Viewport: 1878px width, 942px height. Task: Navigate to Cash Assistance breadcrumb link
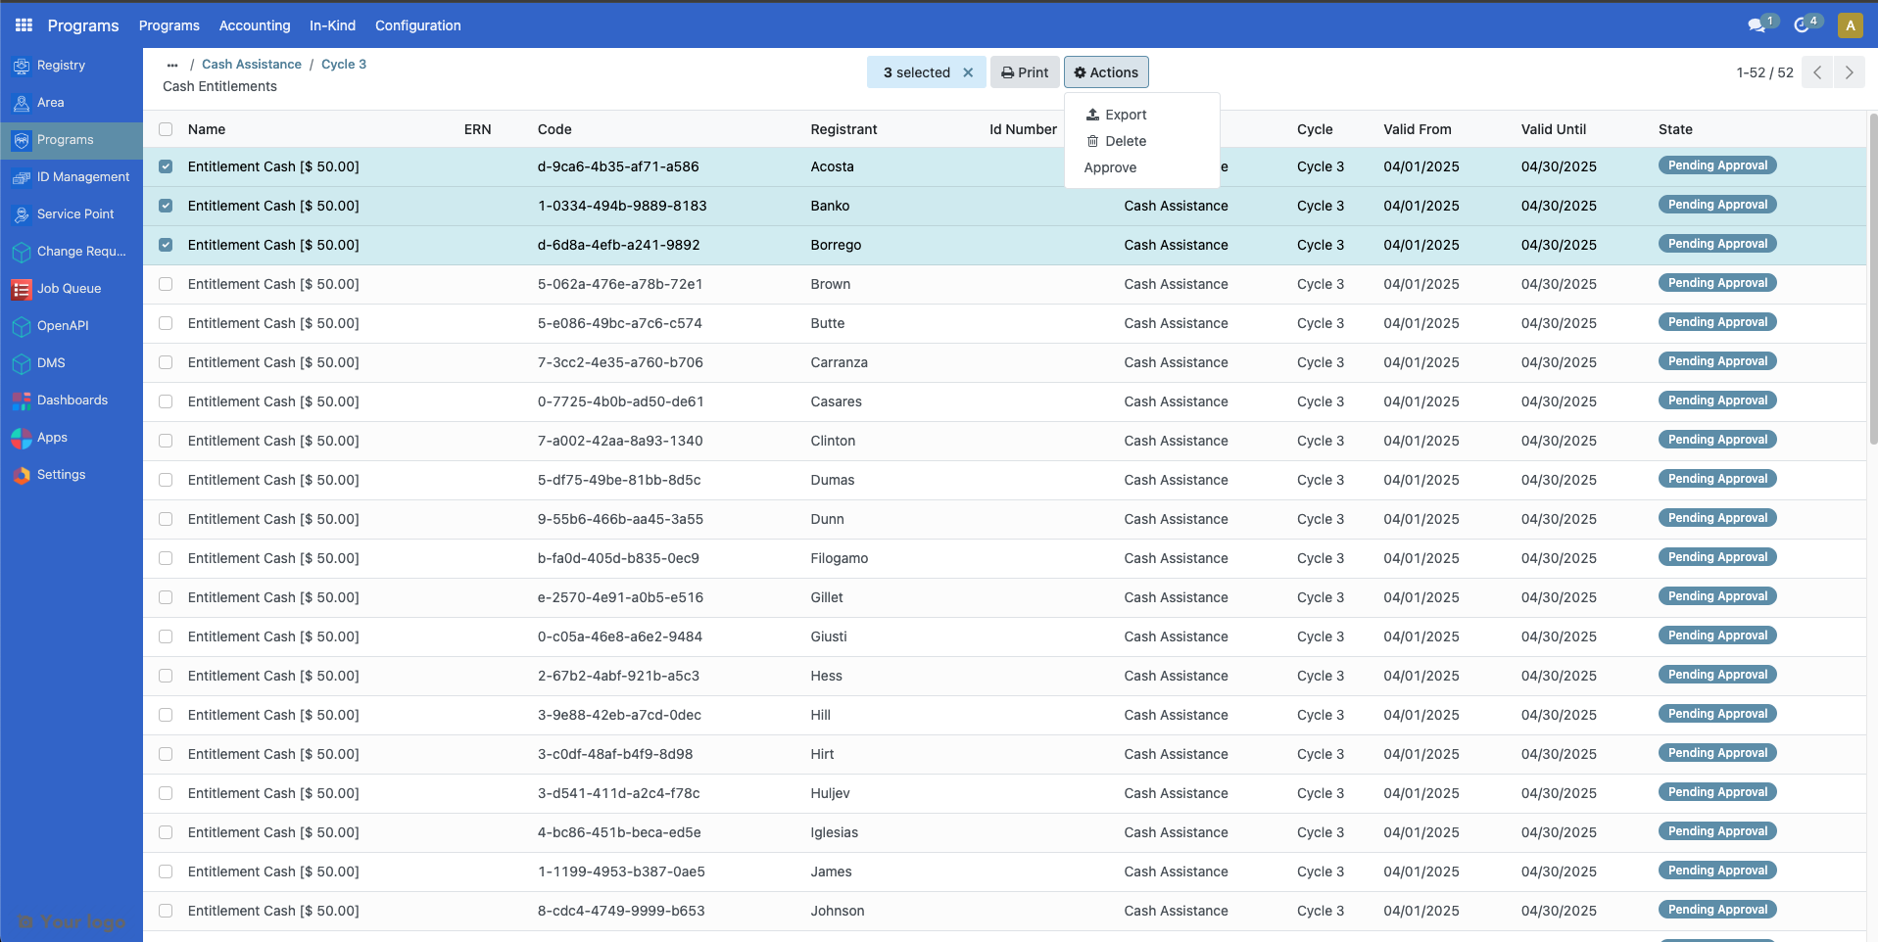(x=251, y=64)
